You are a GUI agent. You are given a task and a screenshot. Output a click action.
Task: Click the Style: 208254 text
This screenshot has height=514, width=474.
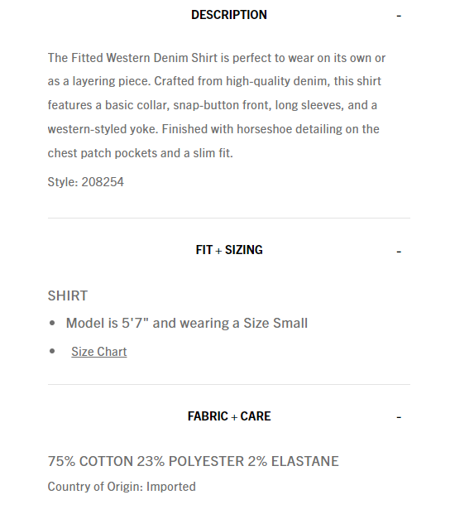(86, 182)
